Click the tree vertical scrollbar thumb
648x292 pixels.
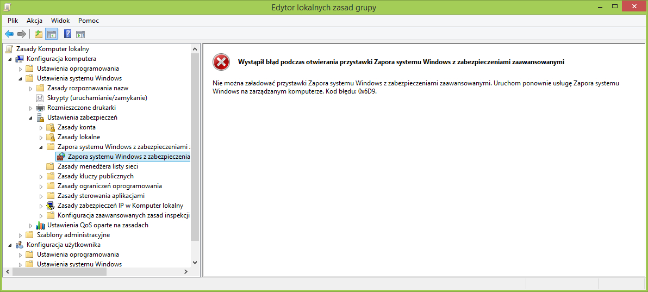tap(195, 147)
